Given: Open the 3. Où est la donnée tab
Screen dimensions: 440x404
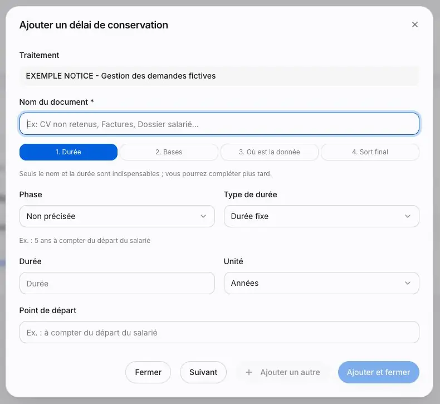Looking at the screenshot, I should (270, 152).
